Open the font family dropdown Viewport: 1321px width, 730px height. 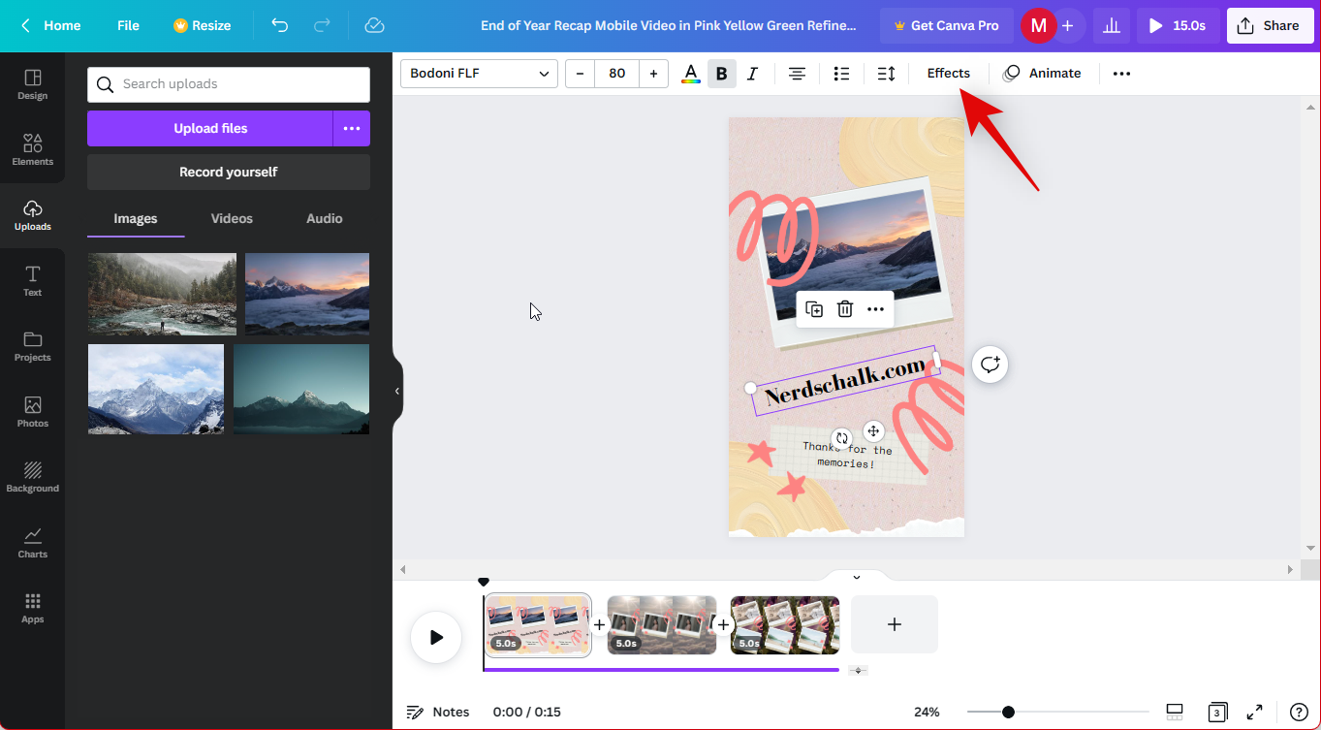tap(479, 74)
